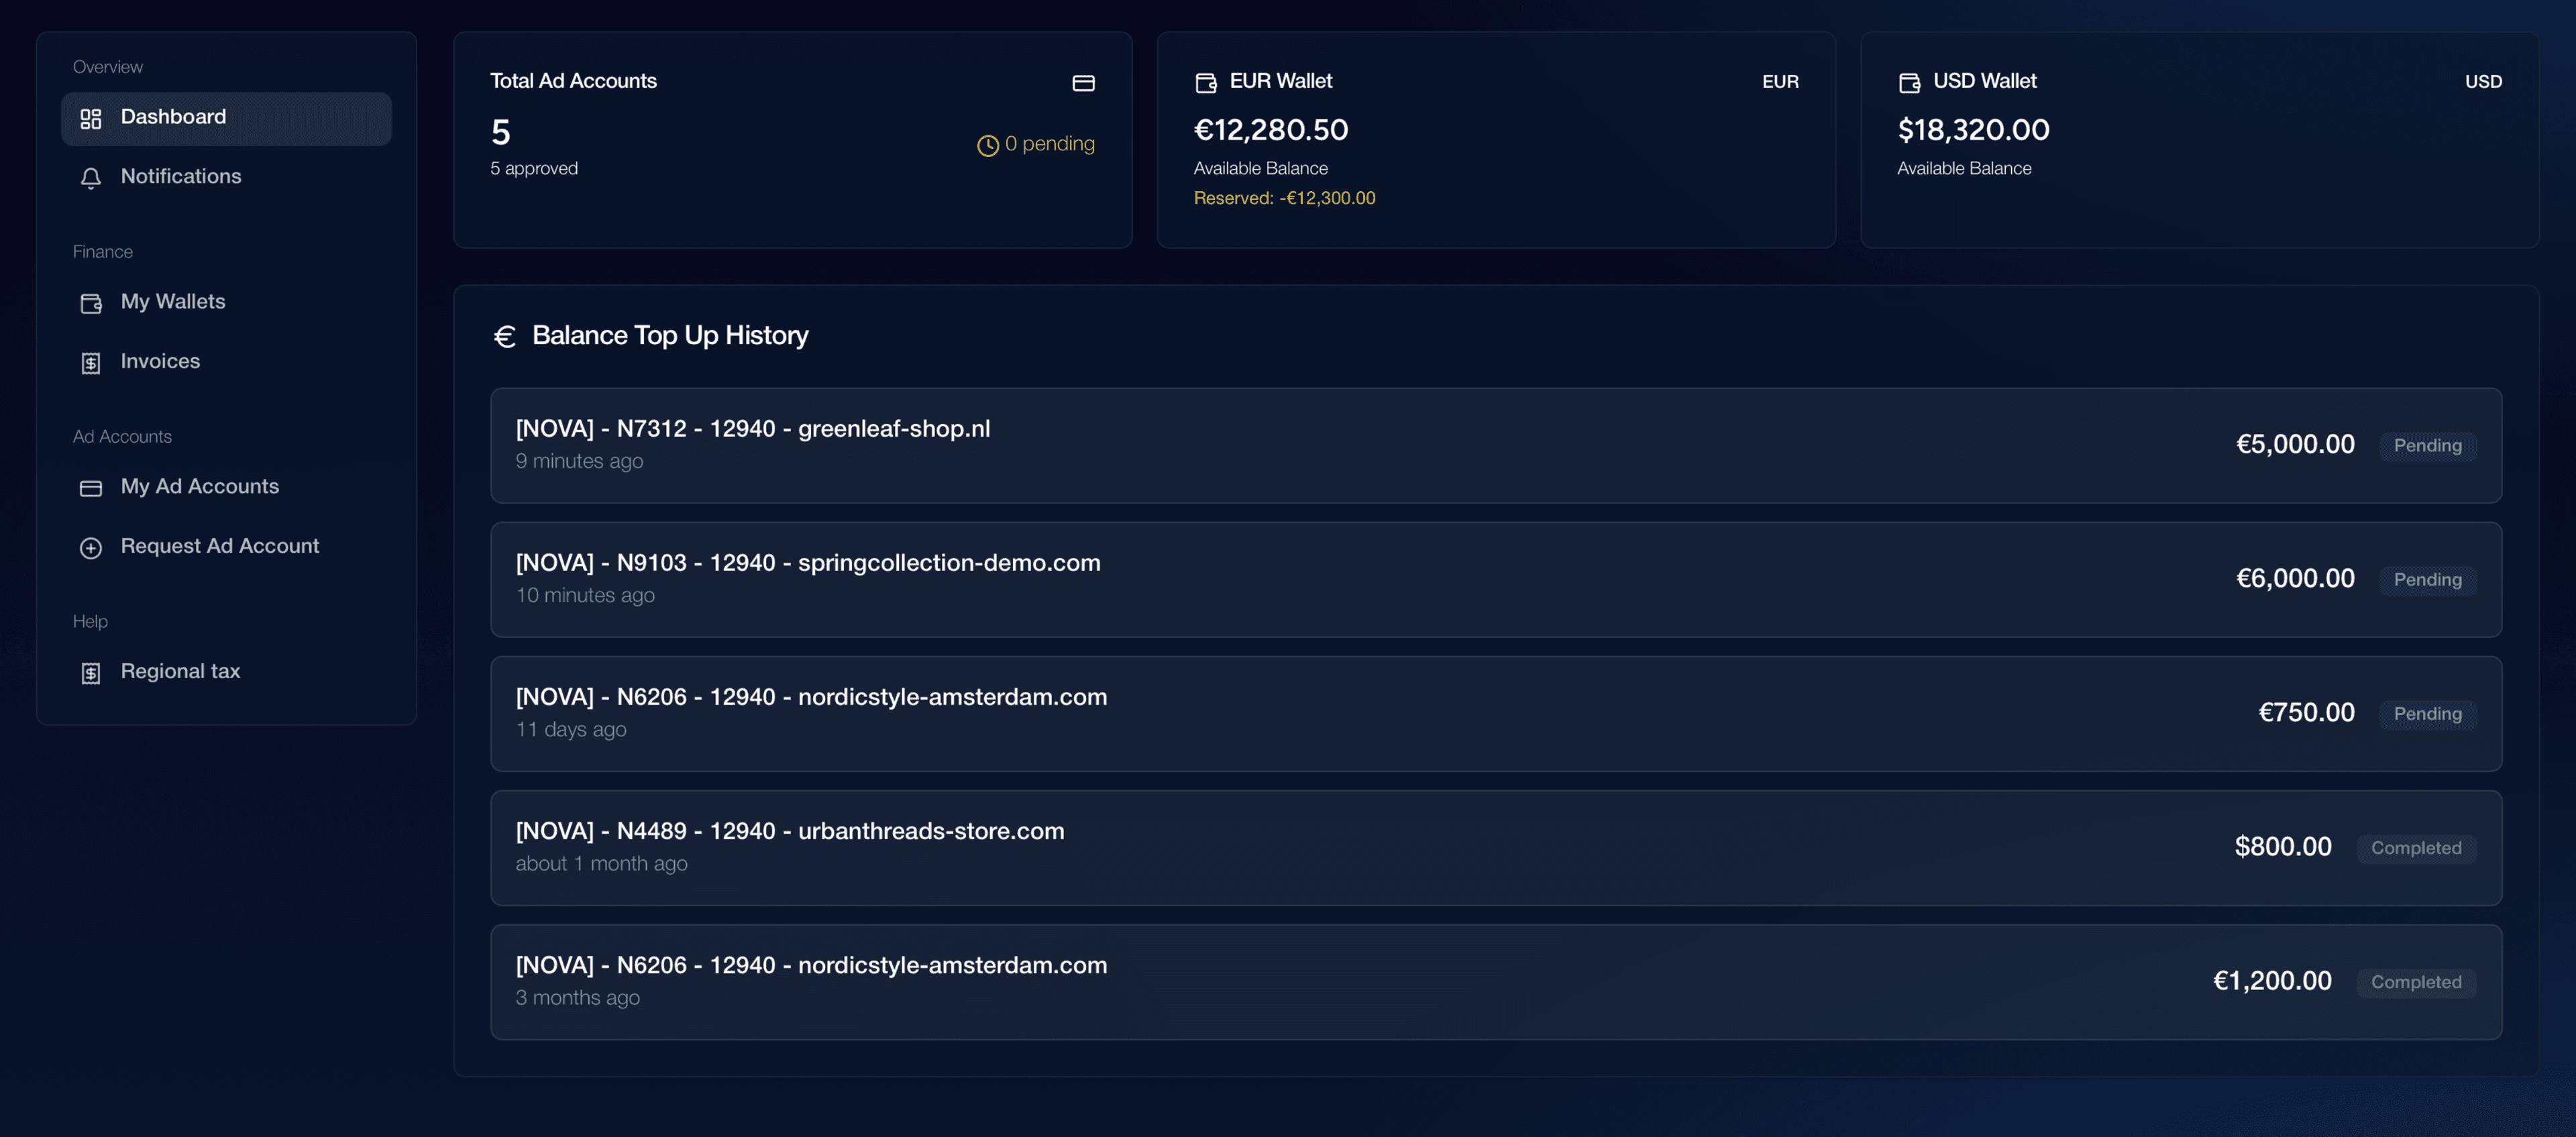Click the USD currency tag
This screenshot has width=2576, height=1137.
2483,82
